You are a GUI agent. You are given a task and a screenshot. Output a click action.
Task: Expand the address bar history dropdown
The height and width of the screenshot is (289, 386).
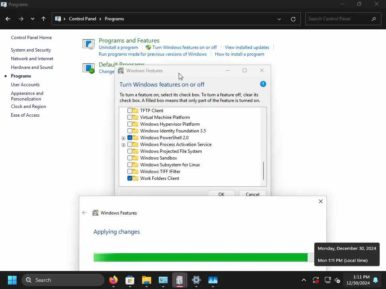[x=279, y=19]
